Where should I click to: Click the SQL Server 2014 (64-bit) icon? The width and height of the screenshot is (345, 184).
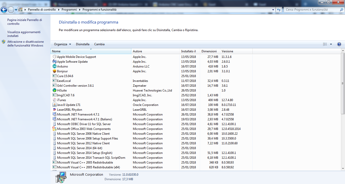tap(54, 148)
